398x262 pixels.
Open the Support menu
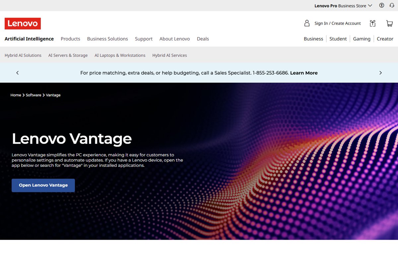tap(144, 39)
